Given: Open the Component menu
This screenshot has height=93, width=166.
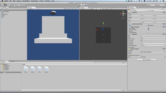Looking at the screenshot, I should pyautogui.click(x=34, y=1).
